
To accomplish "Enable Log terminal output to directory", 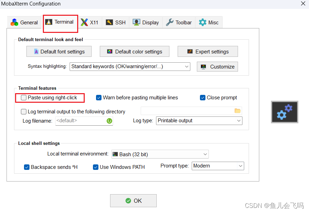I will (24, 112).
